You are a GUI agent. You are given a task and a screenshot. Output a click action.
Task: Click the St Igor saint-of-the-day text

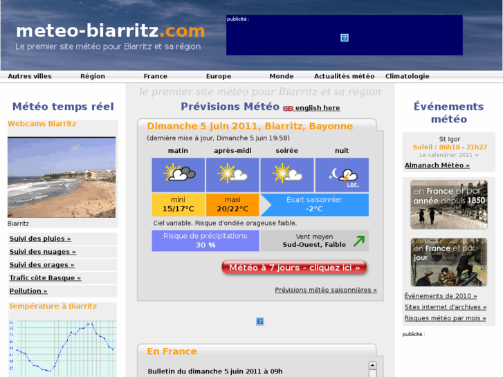click(450, 139)
